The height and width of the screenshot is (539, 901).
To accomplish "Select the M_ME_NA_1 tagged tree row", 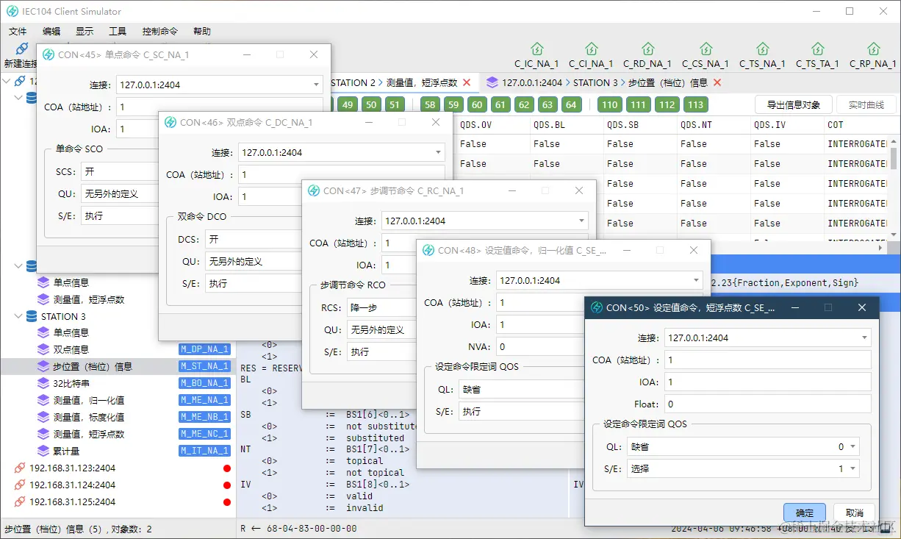I will pos(118,400).
